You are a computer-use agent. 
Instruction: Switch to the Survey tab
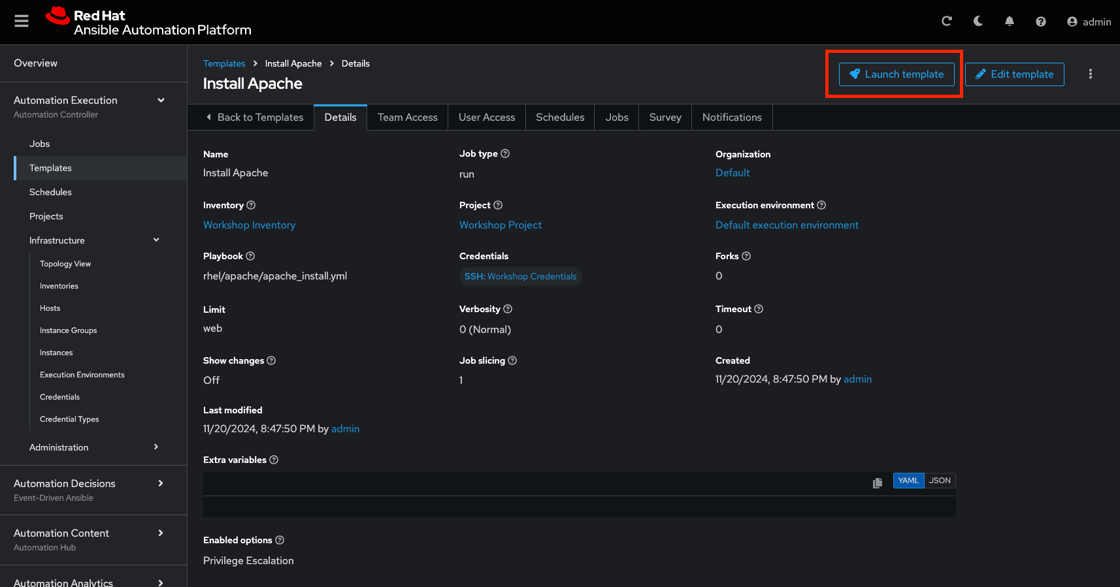click(665, 118)
